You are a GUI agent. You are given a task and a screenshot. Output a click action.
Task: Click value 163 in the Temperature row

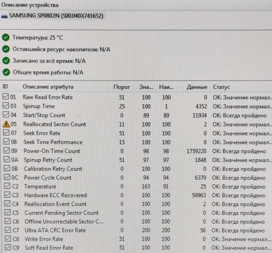pos(146,186)
